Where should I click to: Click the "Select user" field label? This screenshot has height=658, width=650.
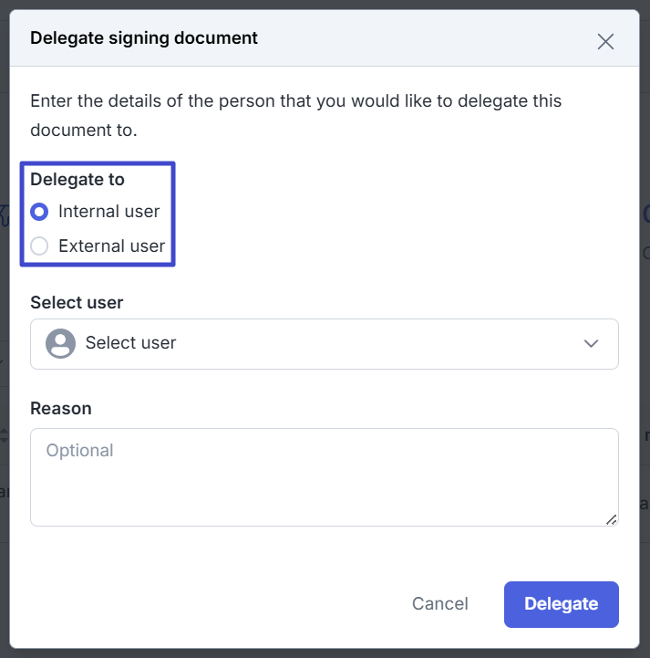pos(77,302)
